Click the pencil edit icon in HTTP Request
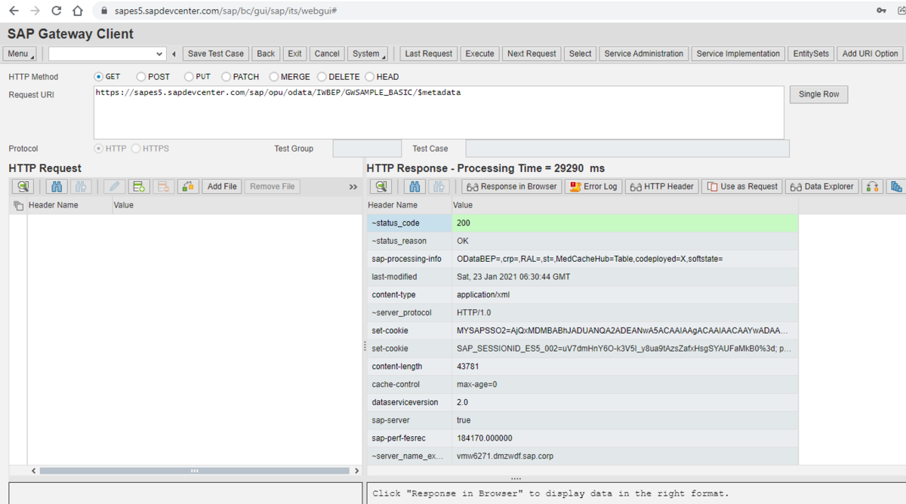906x504 pixels. 115,186
